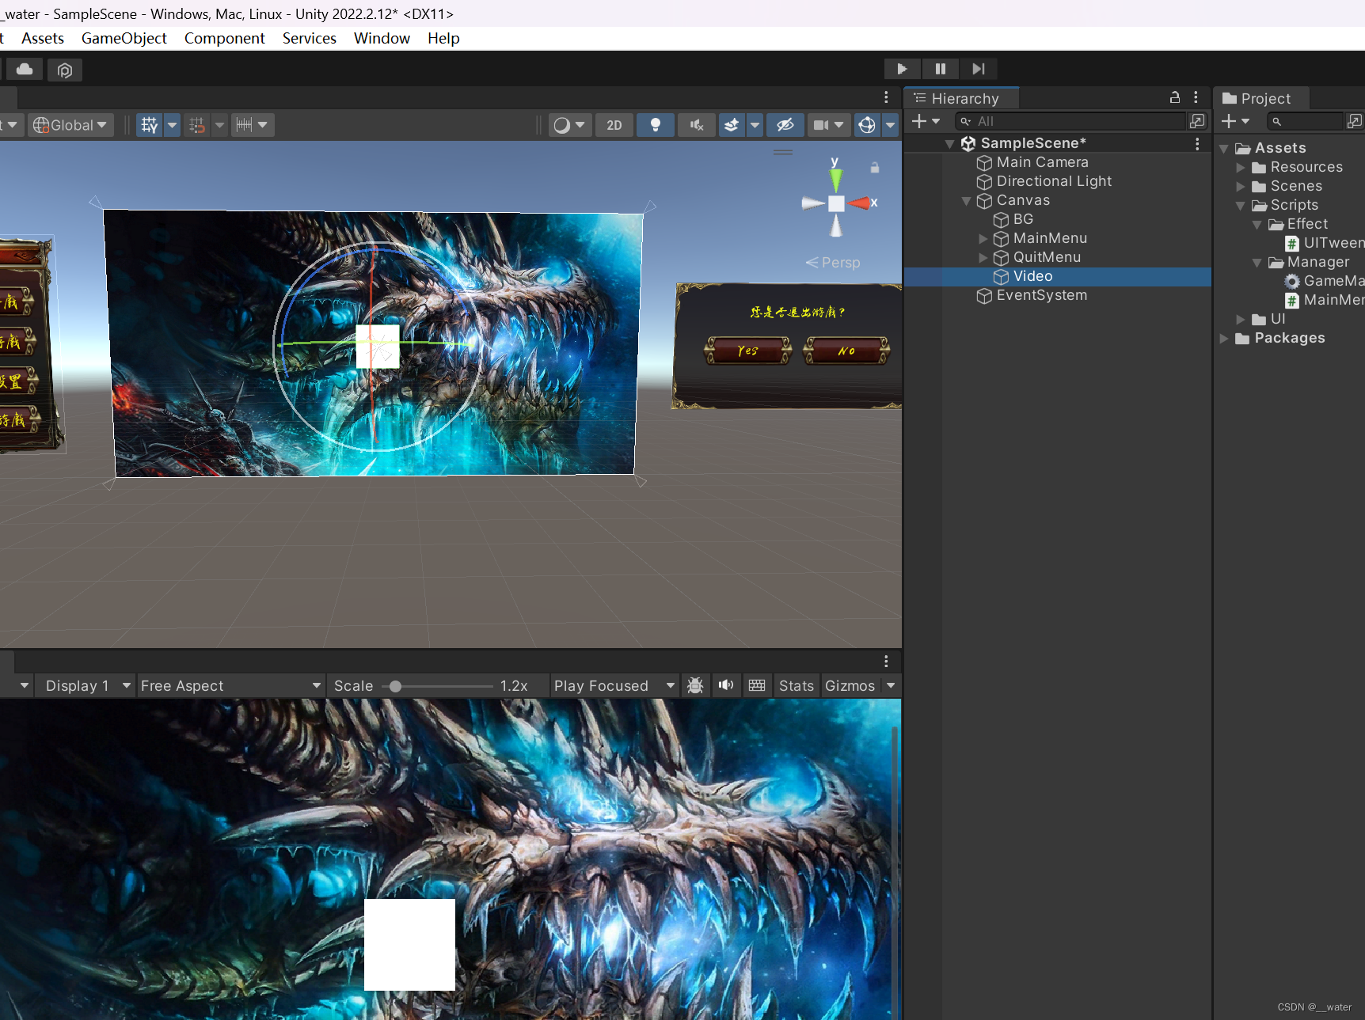1365x1020 pixels.
Task: Click the Project create plus button
Action: (1234, 121)
